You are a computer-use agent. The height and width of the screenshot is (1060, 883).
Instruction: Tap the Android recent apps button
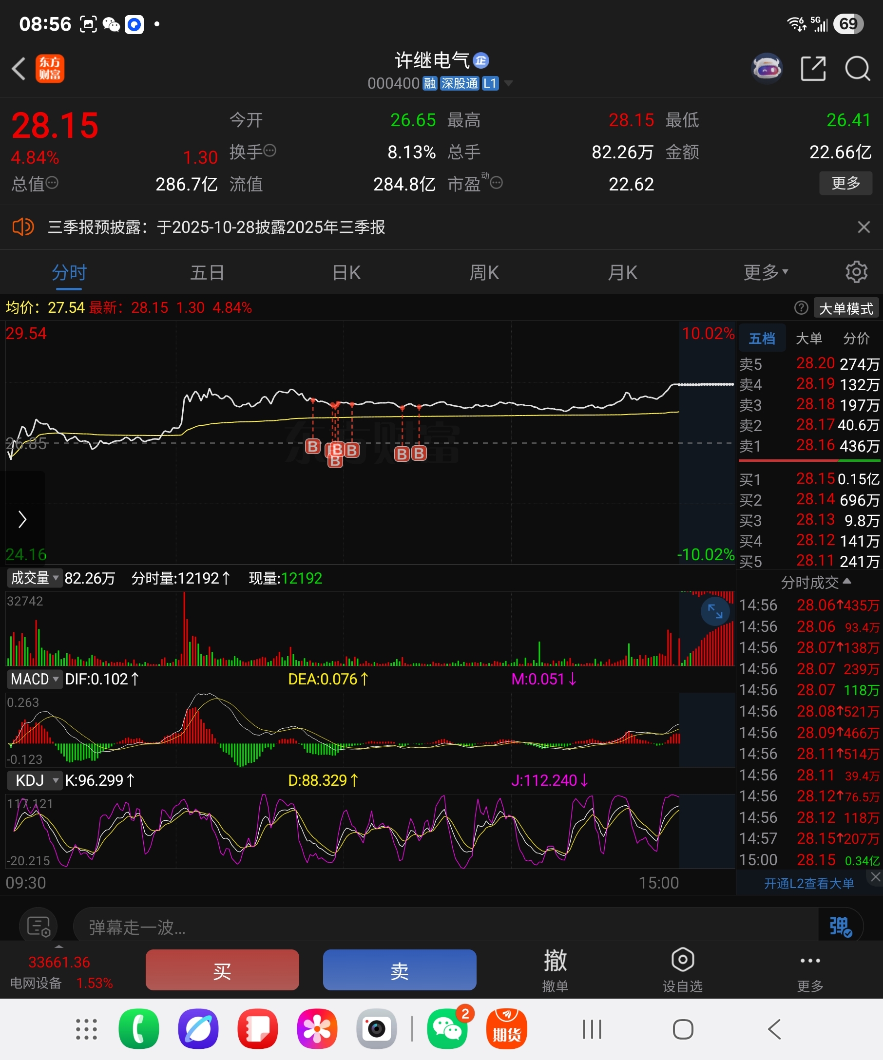pyautogui.click(x=592, y=1029)
